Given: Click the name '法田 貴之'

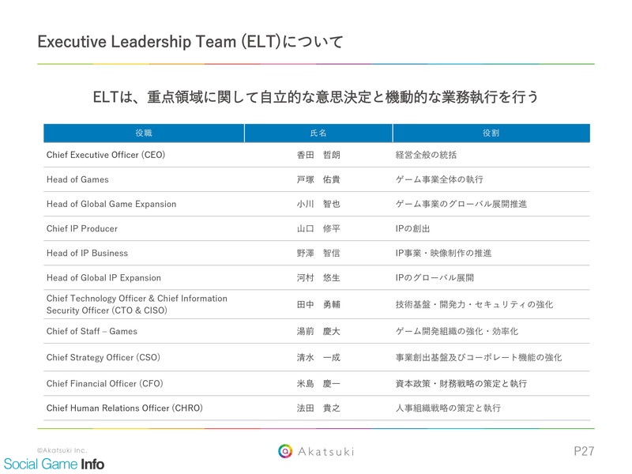Looking at the screenshot, I should point(318,408).
